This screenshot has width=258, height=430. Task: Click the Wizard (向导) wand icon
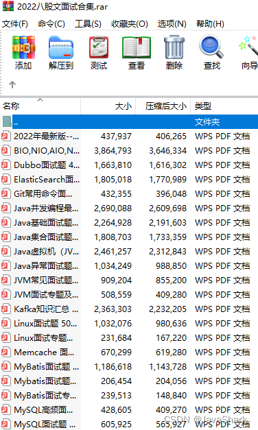(248, 46)
